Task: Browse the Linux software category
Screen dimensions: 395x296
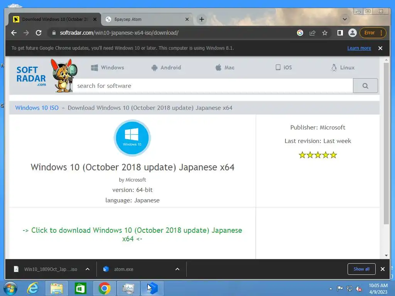Action: coord(343,67)
